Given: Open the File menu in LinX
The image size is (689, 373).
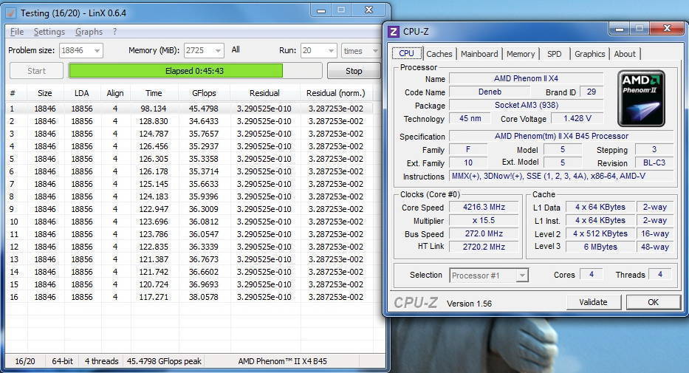Looking at the screenshot, I should [17, 32].
